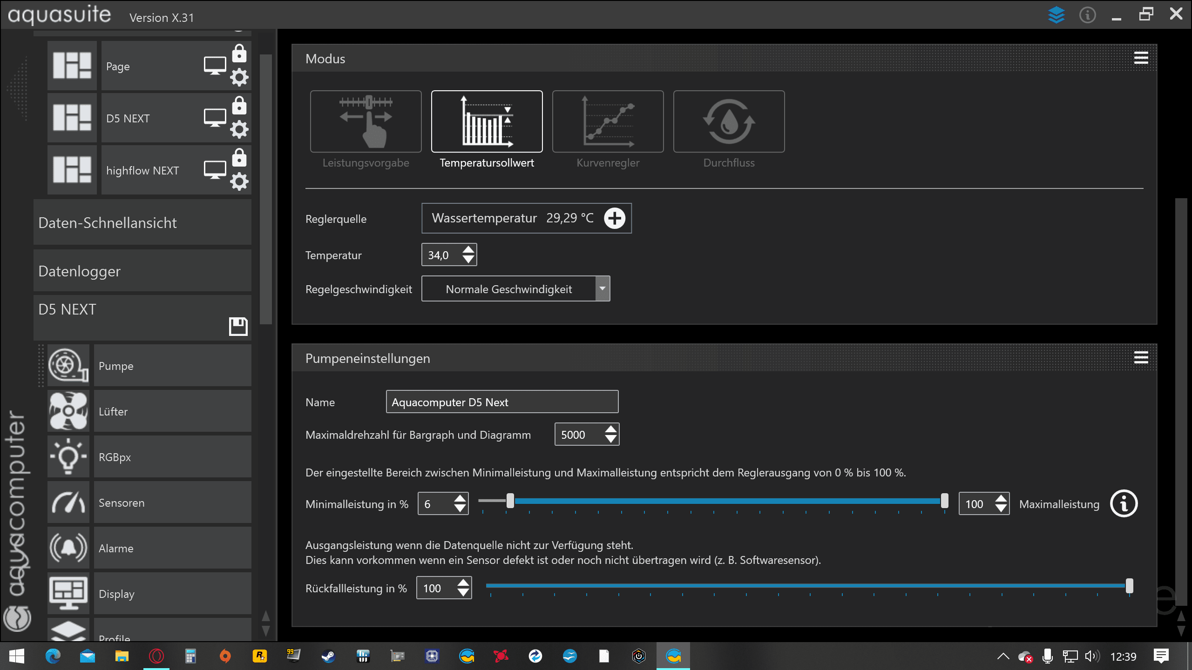The height and width of the screenshot is (670, 1192).
Task: Open the Page overview thumbnail
Action: pyautogui.click(x=72, y=66)
